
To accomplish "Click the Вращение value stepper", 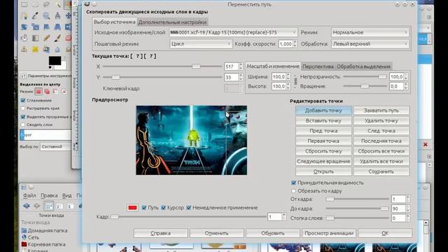I will [406, 86].
